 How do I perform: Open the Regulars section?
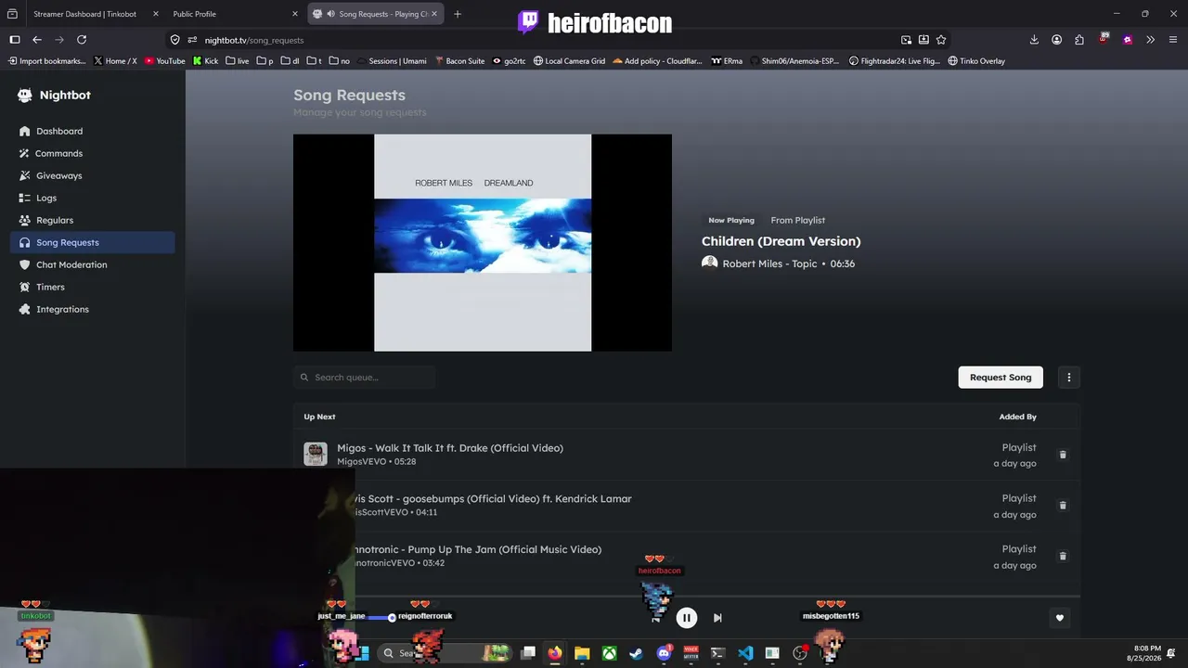55,220
